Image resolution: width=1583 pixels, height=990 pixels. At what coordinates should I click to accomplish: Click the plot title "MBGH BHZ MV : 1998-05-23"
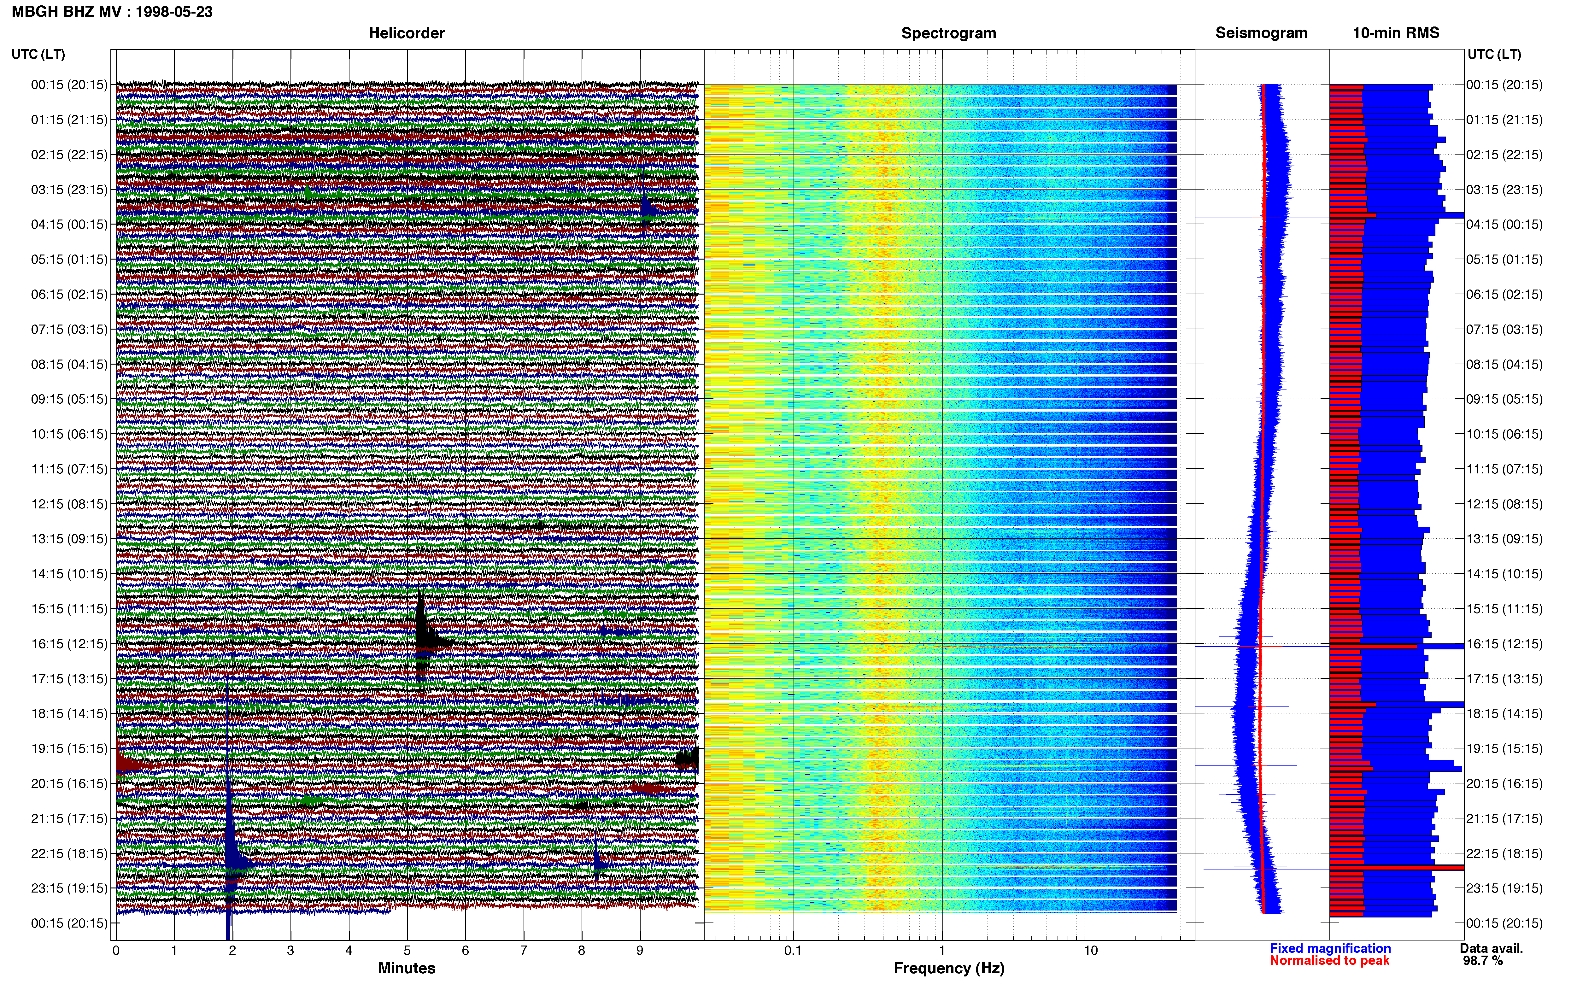(x=112, y=12)
